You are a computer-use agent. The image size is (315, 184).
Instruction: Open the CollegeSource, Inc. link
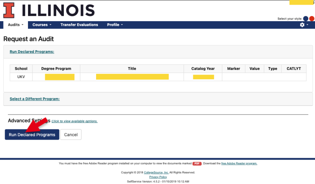pyautogui.click(x=156, y=172)
